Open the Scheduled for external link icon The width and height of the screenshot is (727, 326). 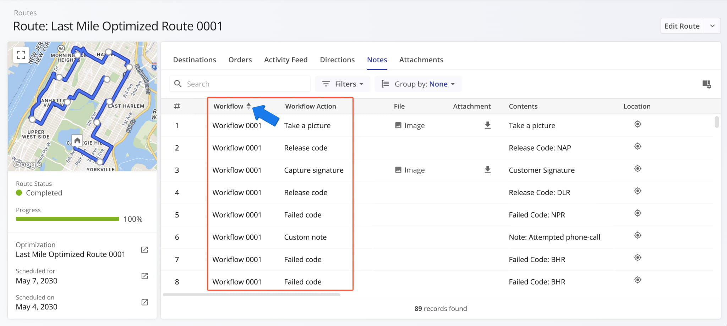point(144,276)
